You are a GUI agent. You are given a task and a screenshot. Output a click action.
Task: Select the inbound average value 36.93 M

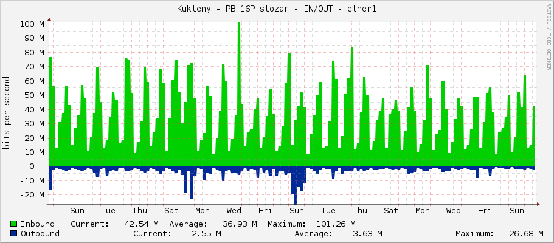pos(240,224)
